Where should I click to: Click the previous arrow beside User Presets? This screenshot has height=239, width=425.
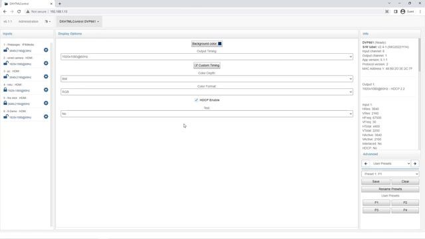(366, 164)
